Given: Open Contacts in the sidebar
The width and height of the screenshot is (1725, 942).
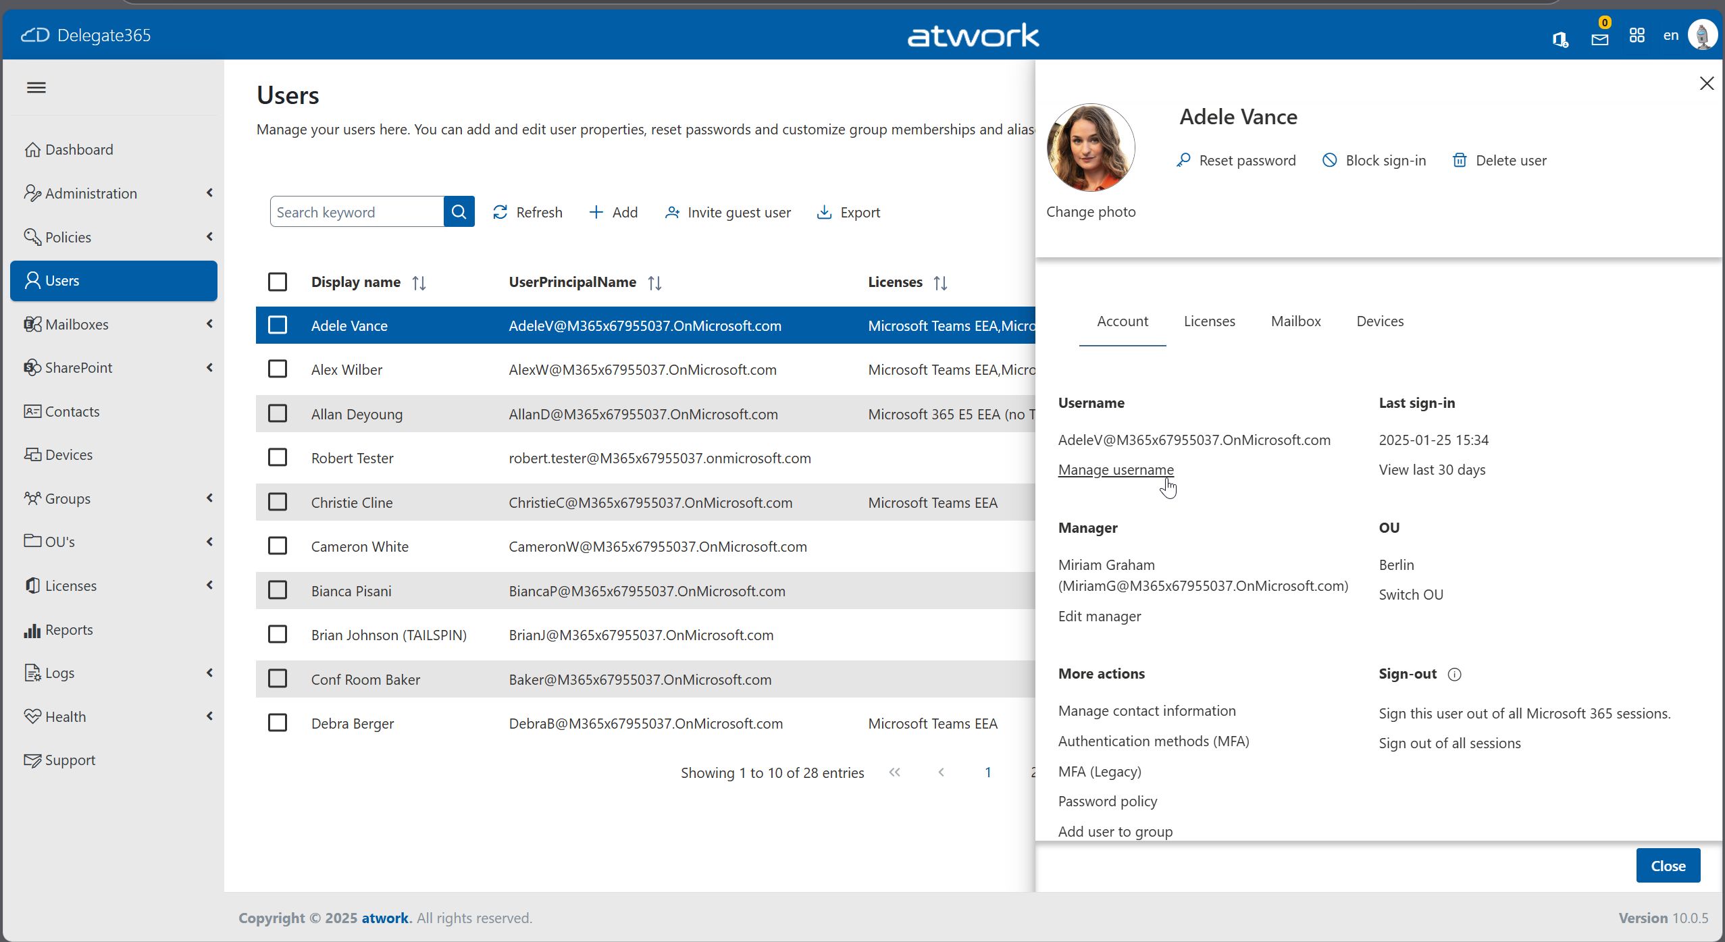Looking at the screenshot, I should point(113,411).
